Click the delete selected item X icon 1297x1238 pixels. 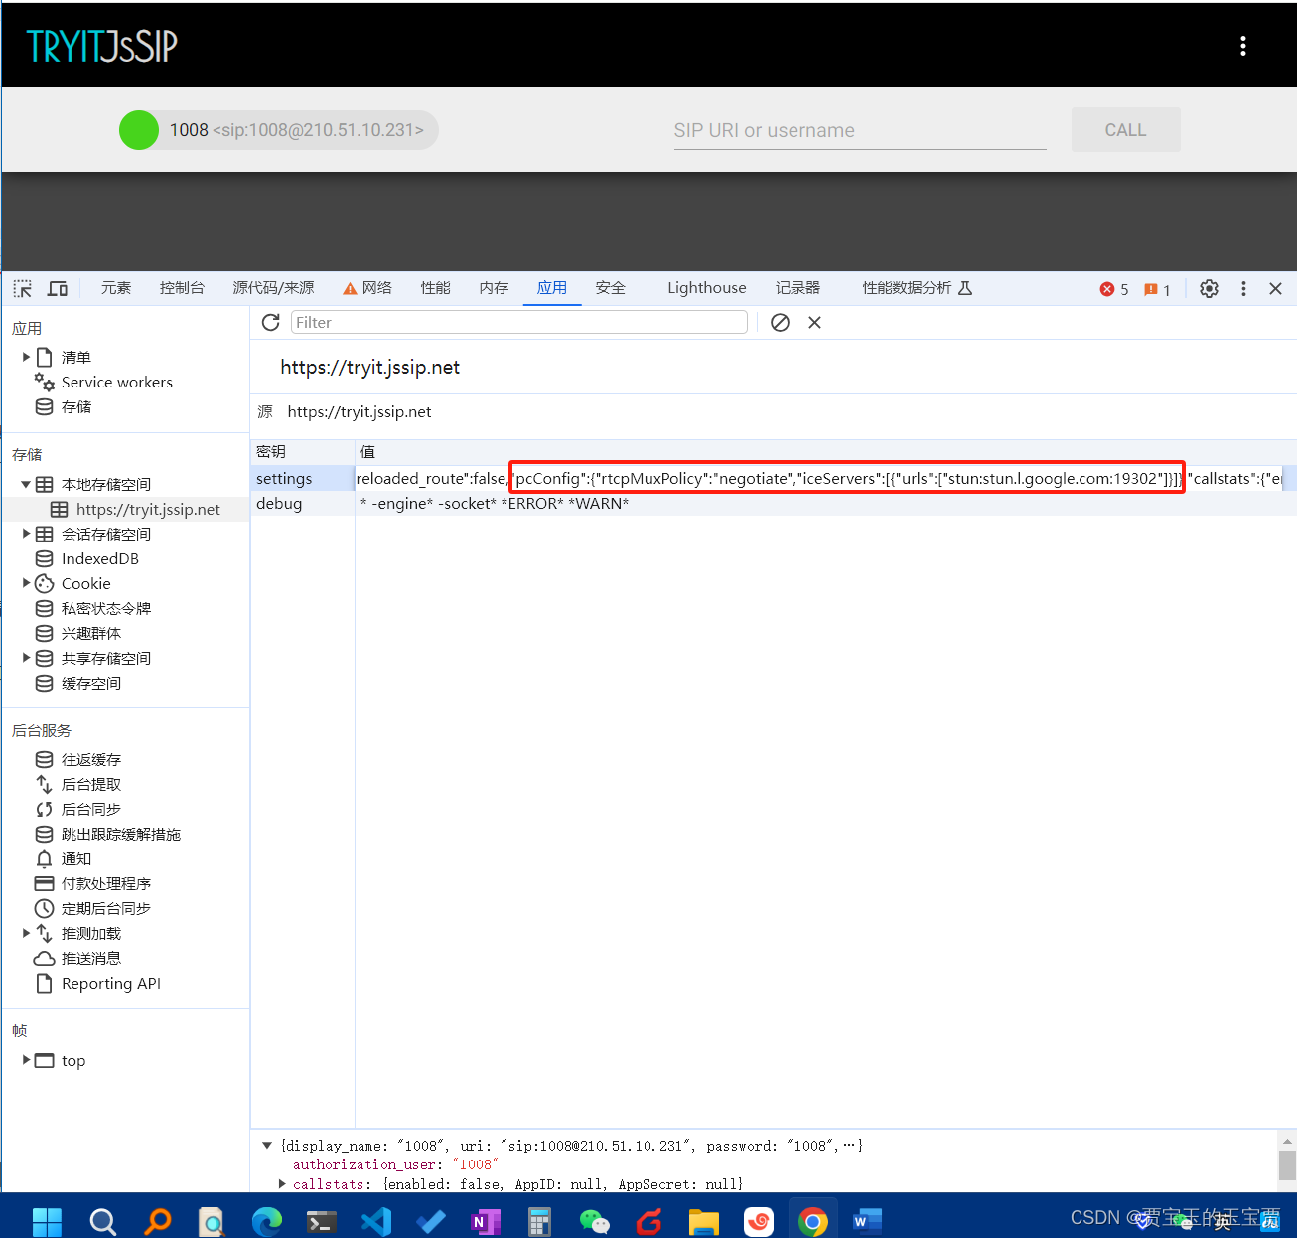[814, 322]
